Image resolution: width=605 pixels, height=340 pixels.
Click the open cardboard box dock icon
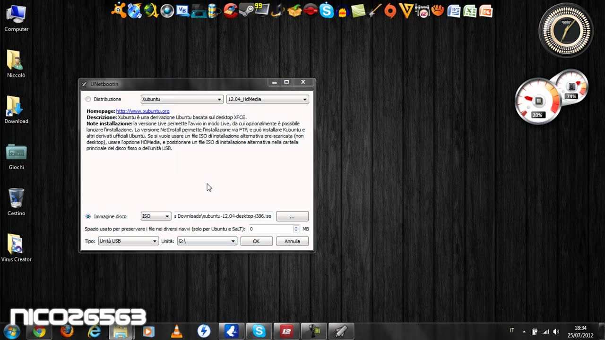[294, 10]
